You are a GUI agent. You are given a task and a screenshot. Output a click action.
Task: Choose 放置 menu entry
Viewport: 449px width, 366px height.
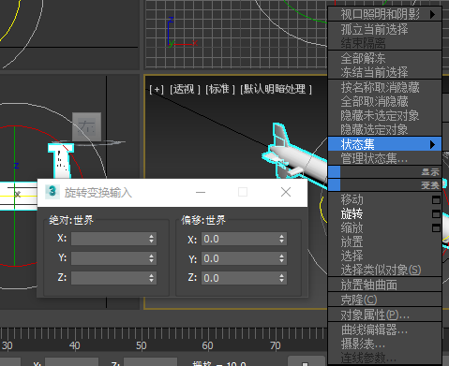point(384,242)
